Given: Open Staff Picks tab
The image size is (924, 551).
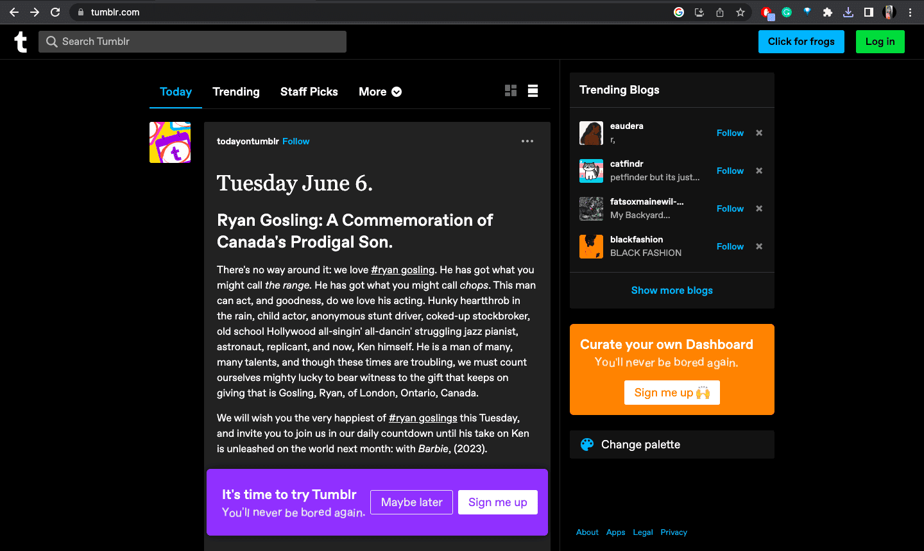Looking at the screenshot, I should pyautogui.click(x=309, y=92).
